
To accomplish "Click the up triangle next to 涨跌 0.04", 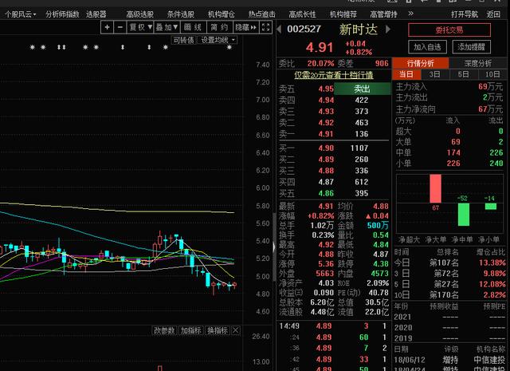I will click(x=368, y=216).
